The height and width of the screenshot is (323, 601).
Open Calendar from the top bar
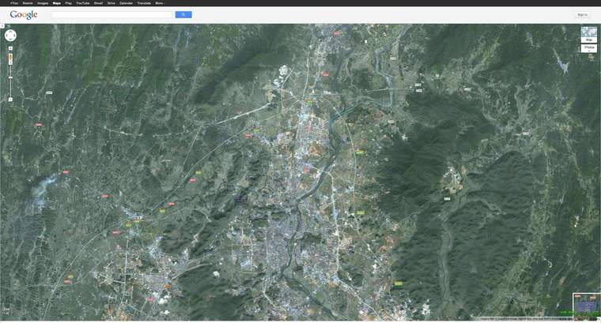(126, 3)
